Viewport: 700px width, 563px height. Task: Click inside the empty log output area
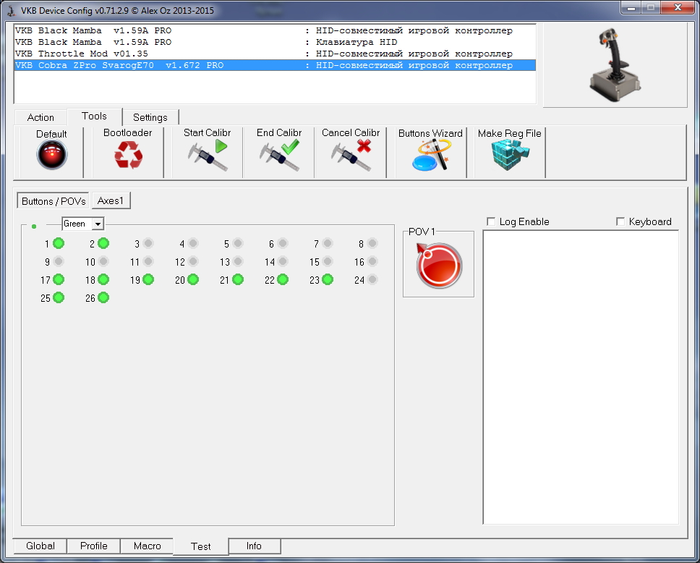coord(581,377)
